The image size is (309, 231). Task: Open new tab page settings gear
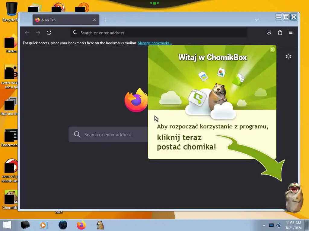(x=288, y=57)
